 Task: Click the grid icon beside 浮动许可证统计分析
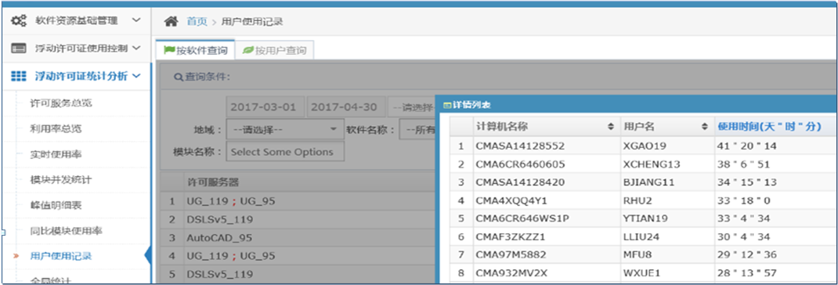[x=19, y=76]
